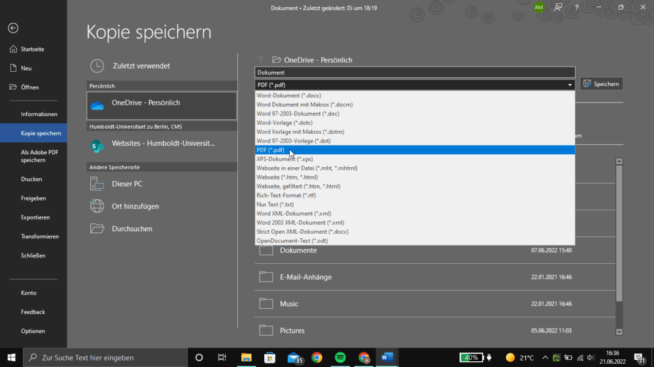The width and height of the screenshot is (654, 367).
Task: Choose OpenDocument-Text (*.odt) format
Action: pyautogui.click(x=415, y=241)
